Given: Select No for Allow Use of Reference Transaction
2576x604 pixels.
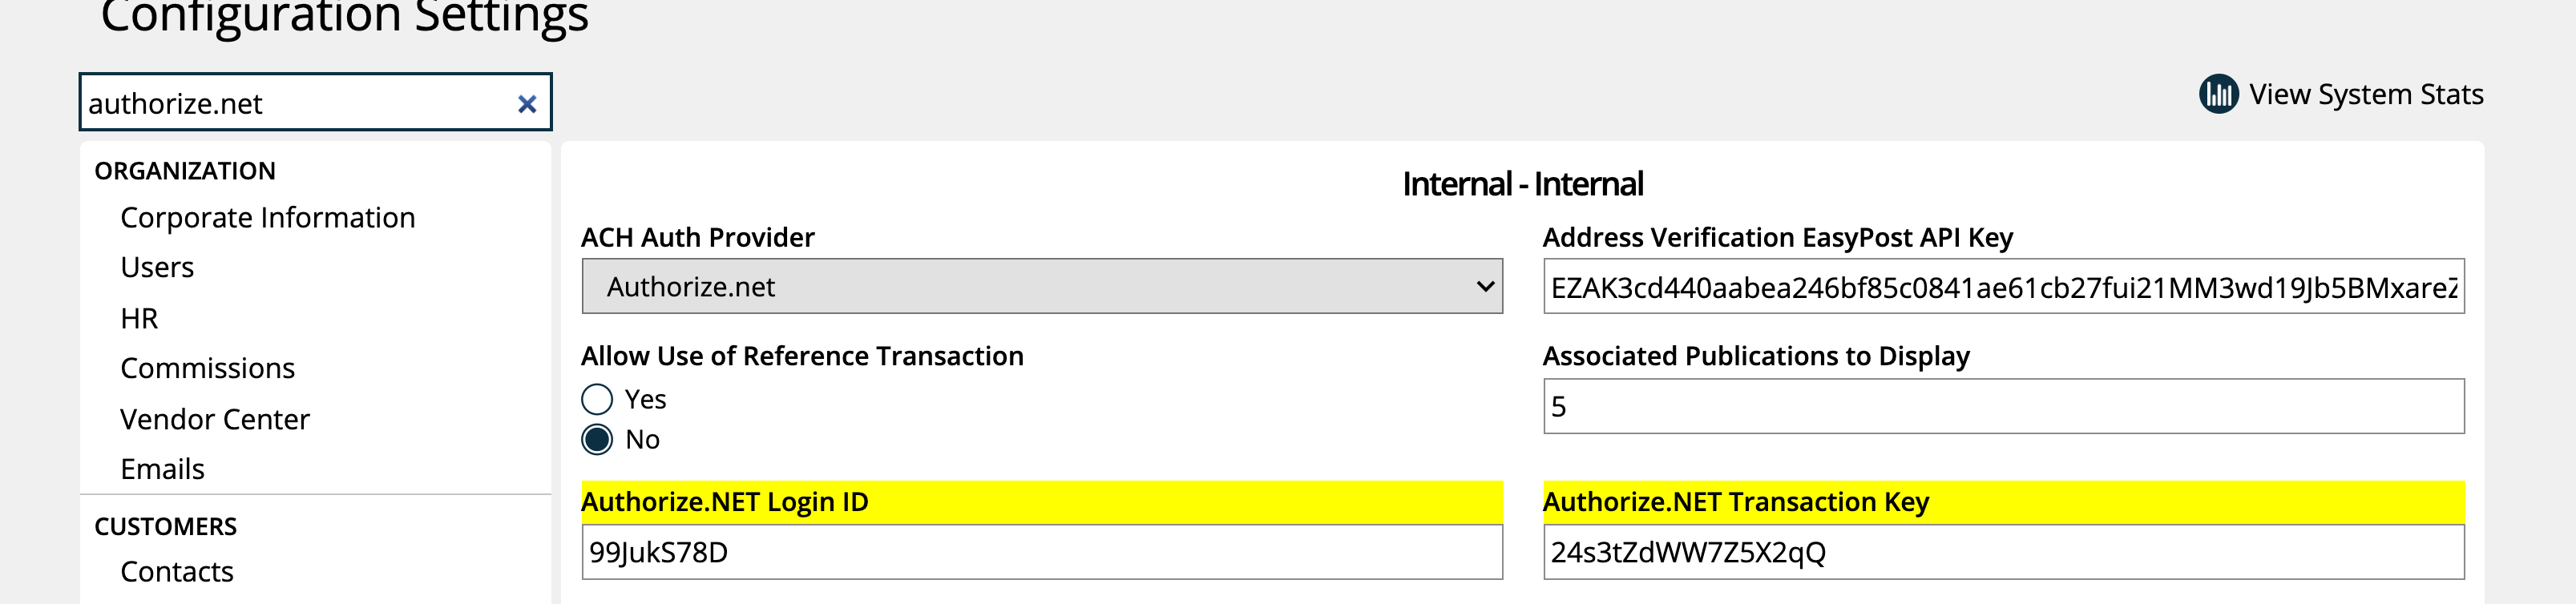Looking at the screenshot, I should (597, 439).
